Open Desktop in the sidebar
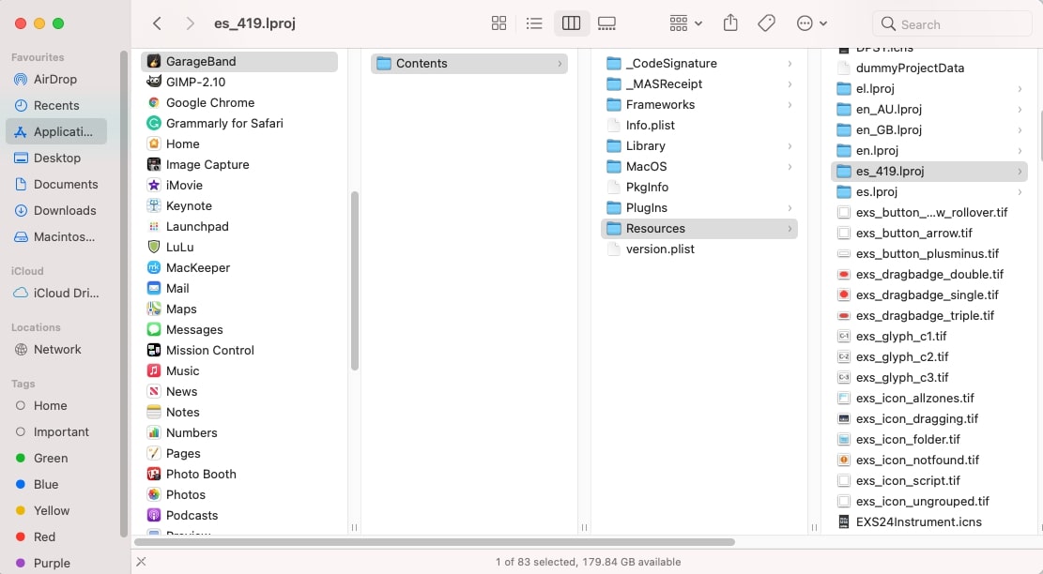 pos(56,159)
